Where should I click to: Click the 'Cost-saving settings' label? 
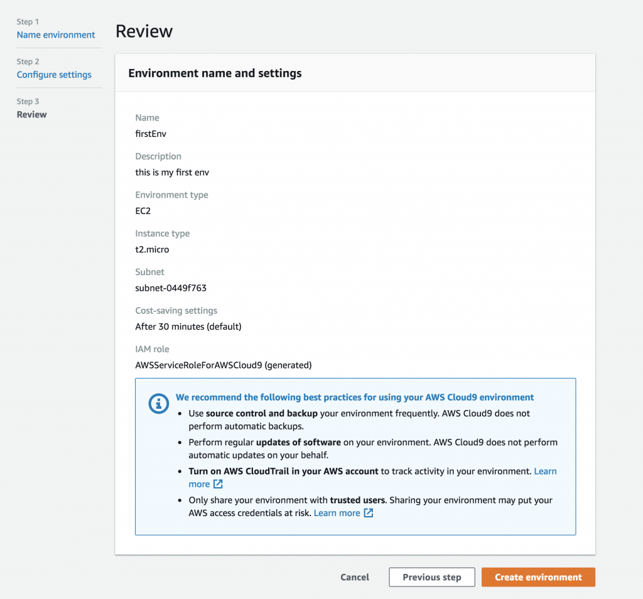coord(176,310)
